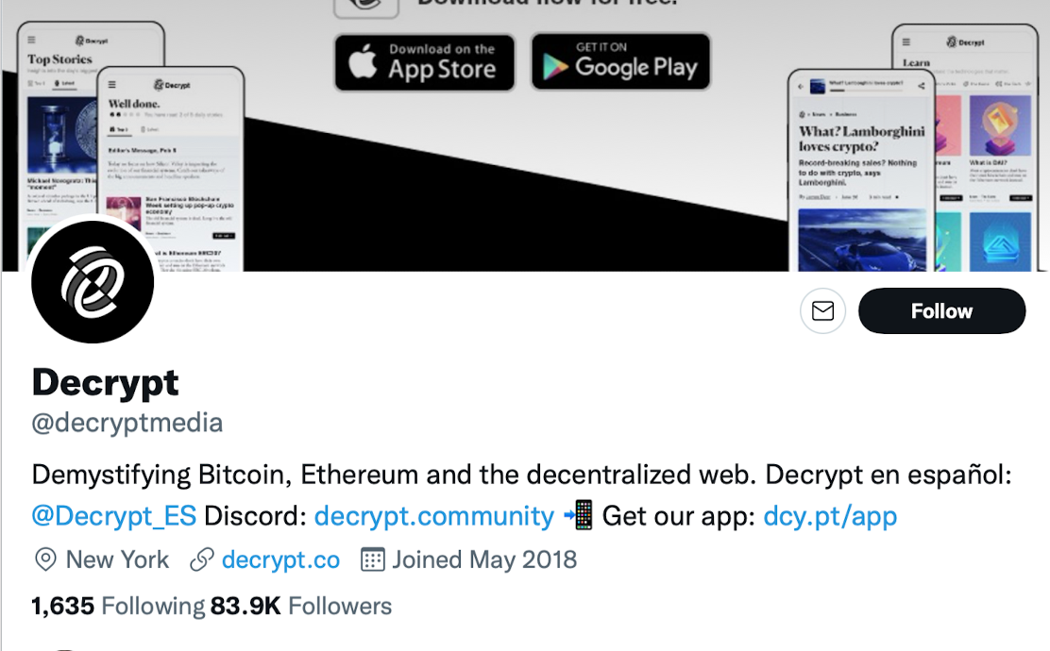
Task: Click the Get it on Google Play badge
Action: (620, 61)
